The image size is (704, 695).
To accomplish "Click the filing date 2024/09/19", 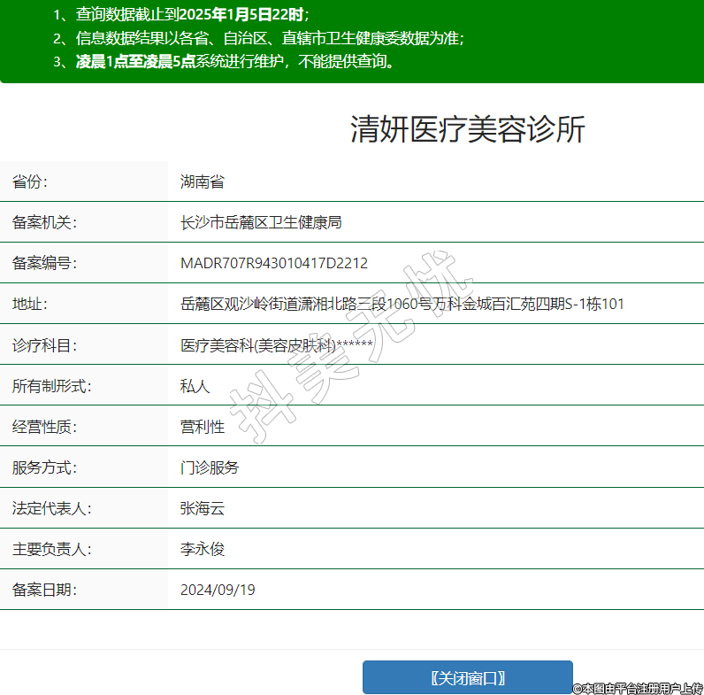I will (218, 589).
